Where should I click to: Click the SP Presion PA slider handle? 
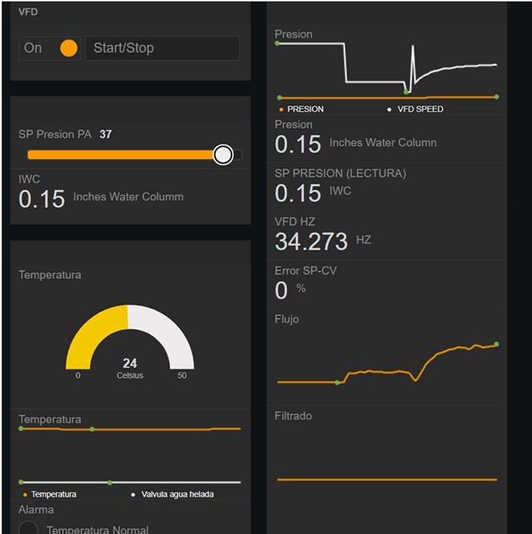tap(222, 154)
